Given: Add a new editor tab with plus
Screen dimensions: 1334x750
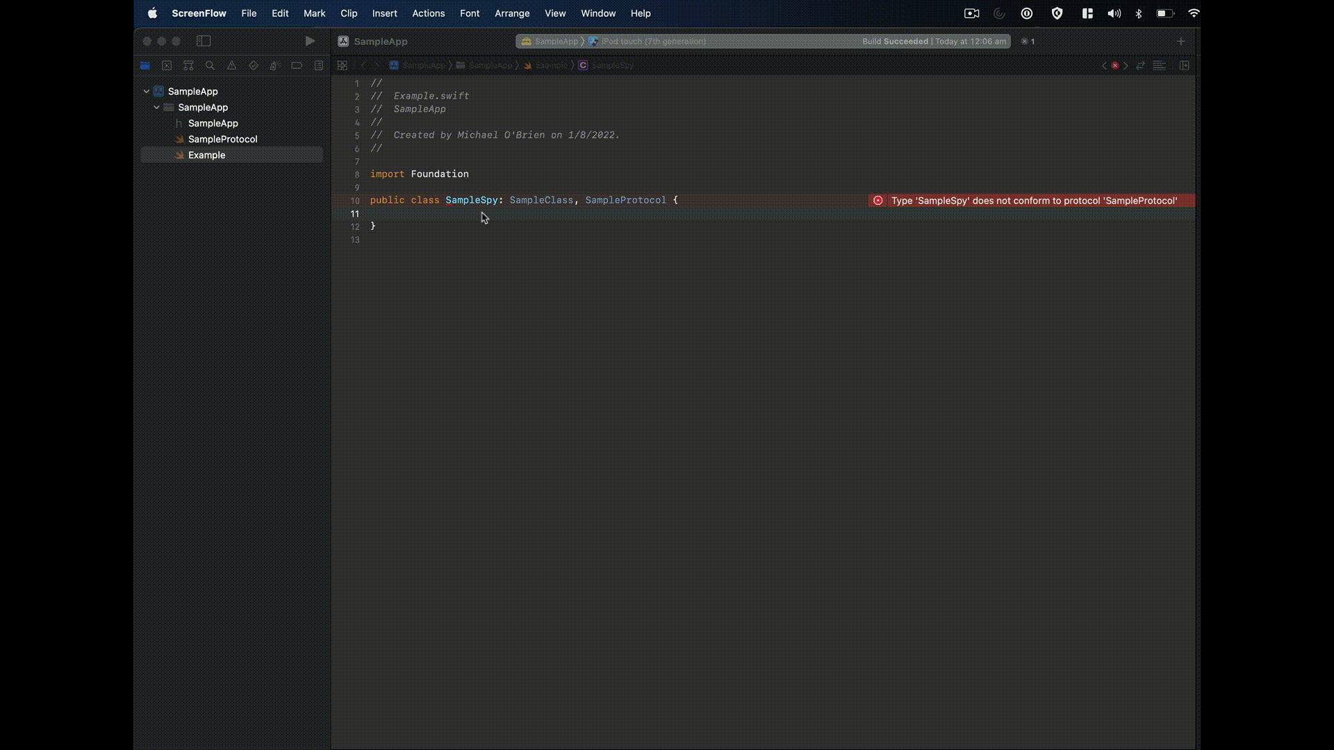Looking at the screenshot, I should click(1180, 42).
